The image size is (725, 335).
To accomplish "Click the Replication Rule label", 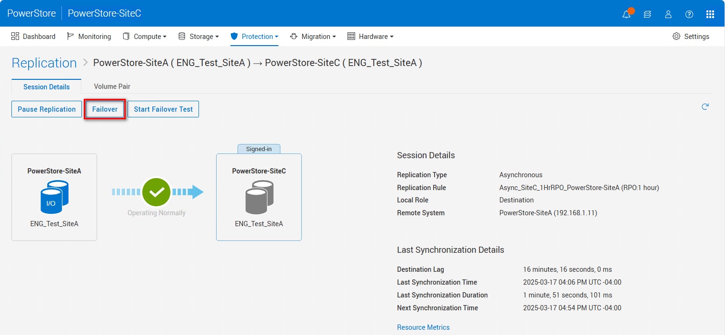I will 422,188.
